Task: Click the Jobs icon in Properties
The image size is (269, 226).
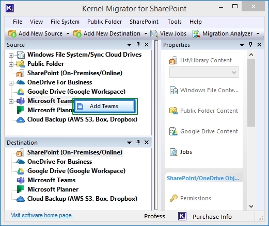Action: pos(173,152)
